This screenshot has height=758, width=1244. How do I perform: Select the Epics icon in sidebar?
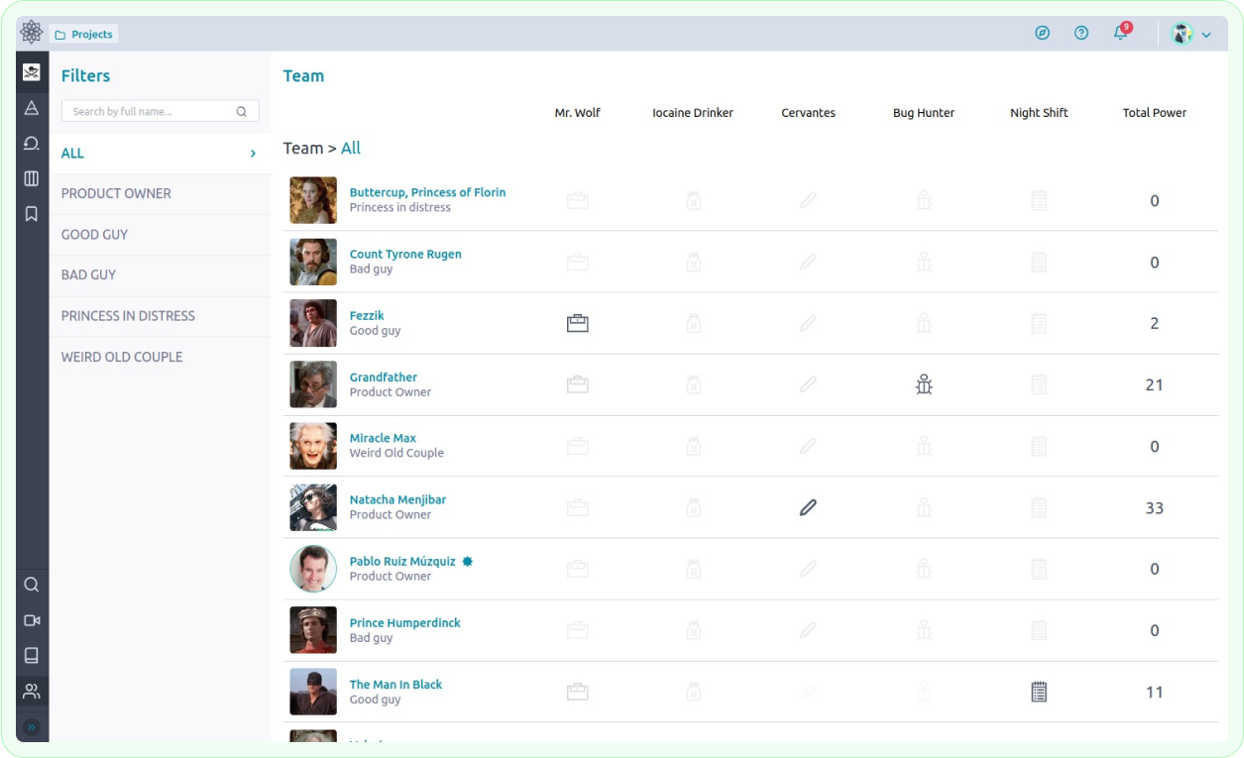32,107
